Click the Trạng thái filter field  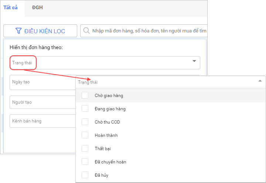coord(103,63)
